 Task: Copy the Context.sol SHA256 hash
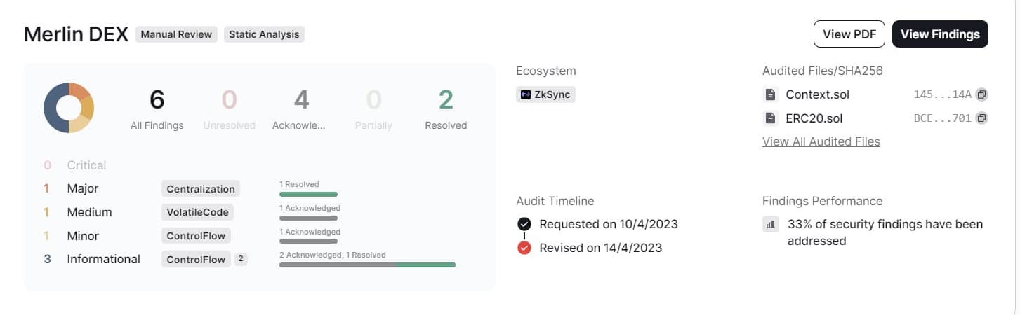point(982,94)
